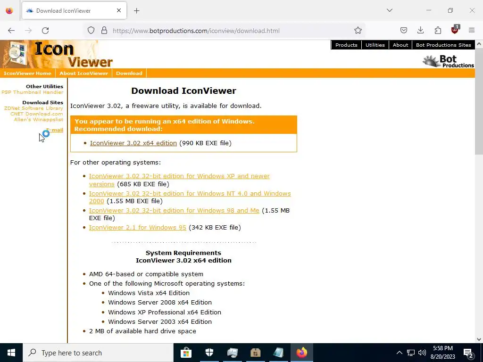Click the 'Windows Vista x64 Edition' line
The width and height of the screenshot is (483, 362).
[x=149, y=293]
